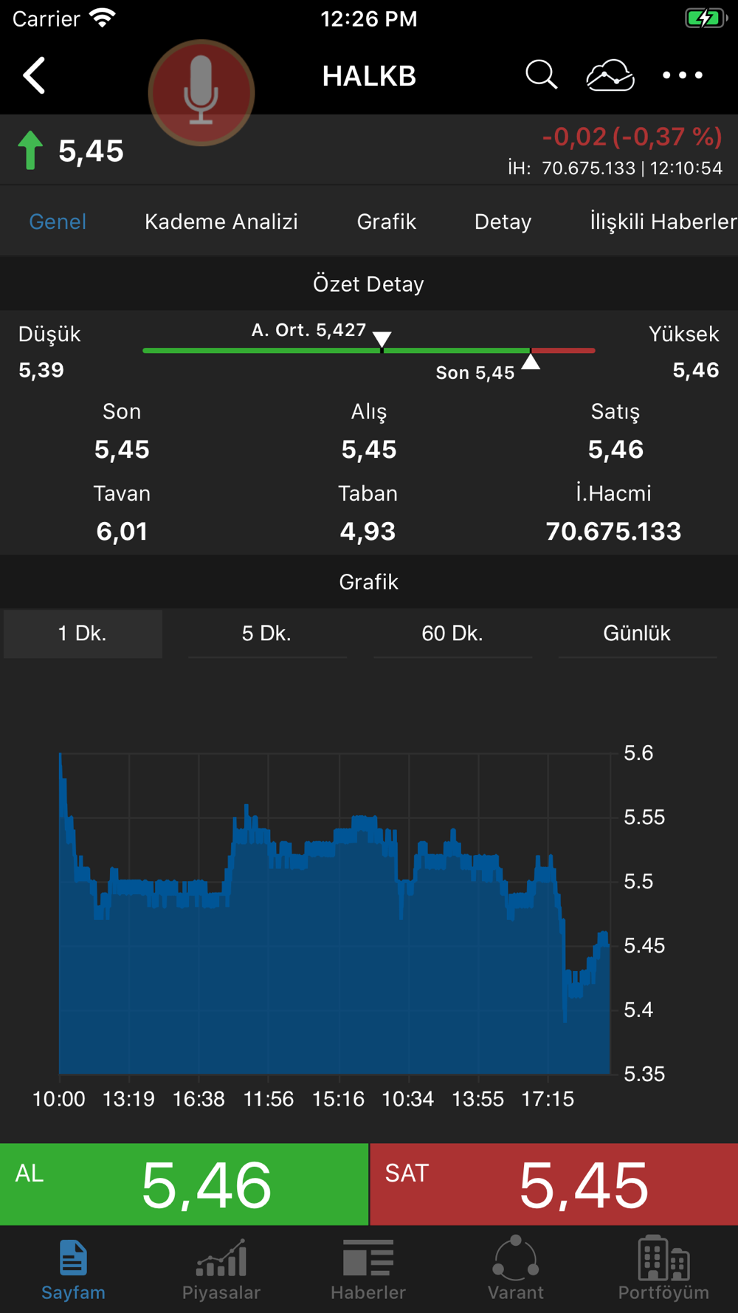Open Piyasalar chart icon in bottom bar

click(x=221, y=1258)
